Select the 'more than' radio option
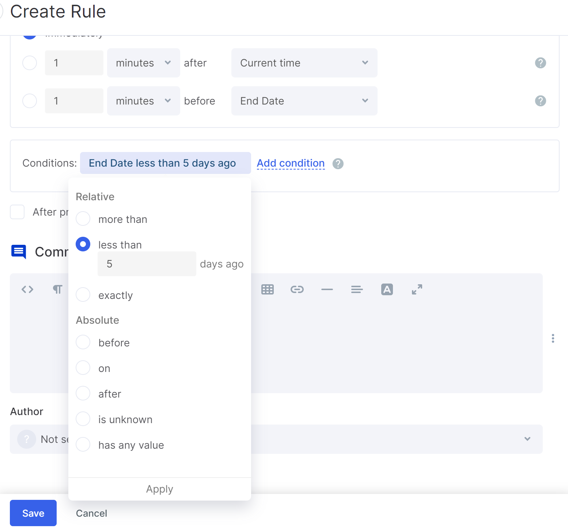 [x=83, y=219]
